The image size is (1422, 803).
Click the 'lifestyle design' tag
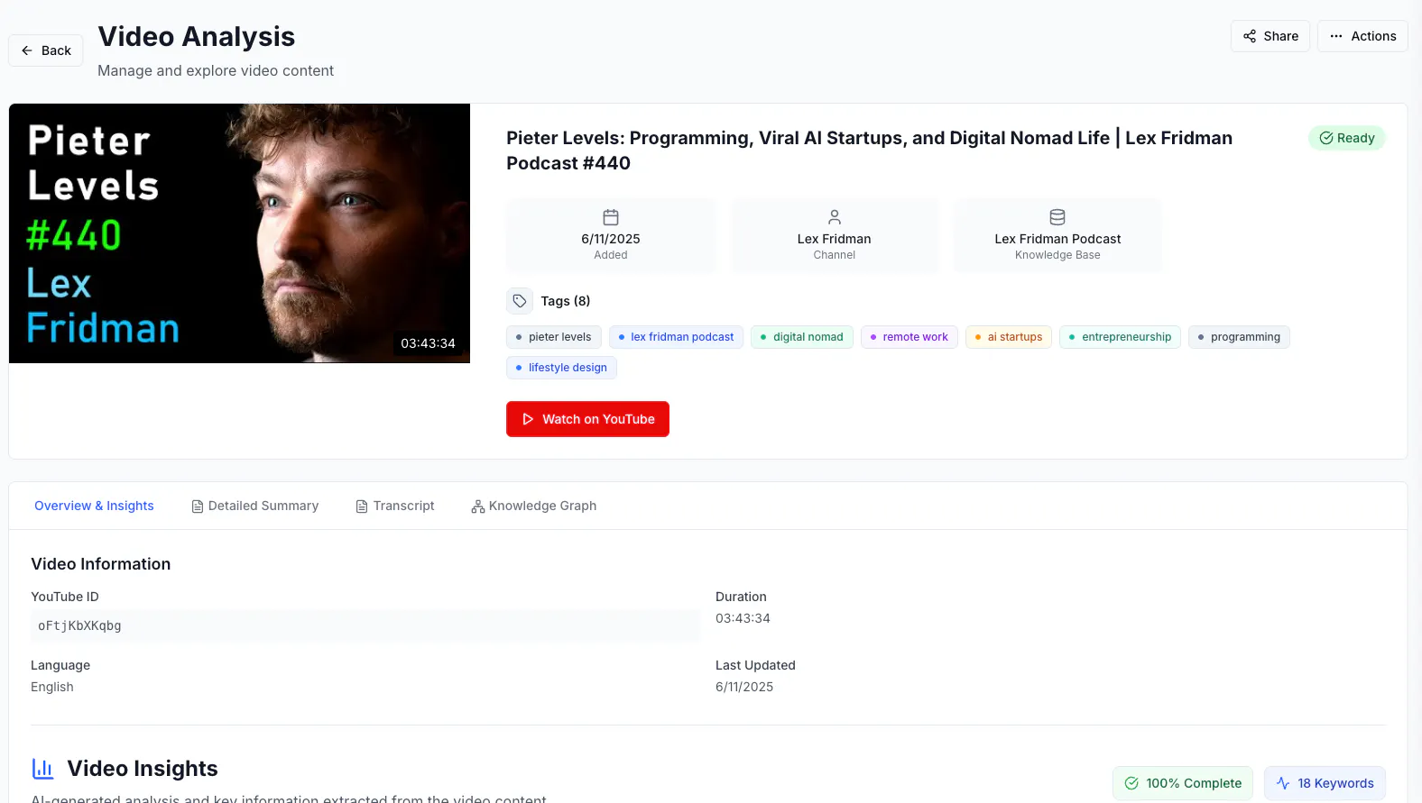[x=561, y=368]
